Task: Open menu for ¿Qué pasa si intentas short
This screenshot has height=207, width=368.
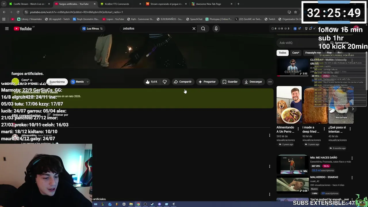Action: click(350, 129)
